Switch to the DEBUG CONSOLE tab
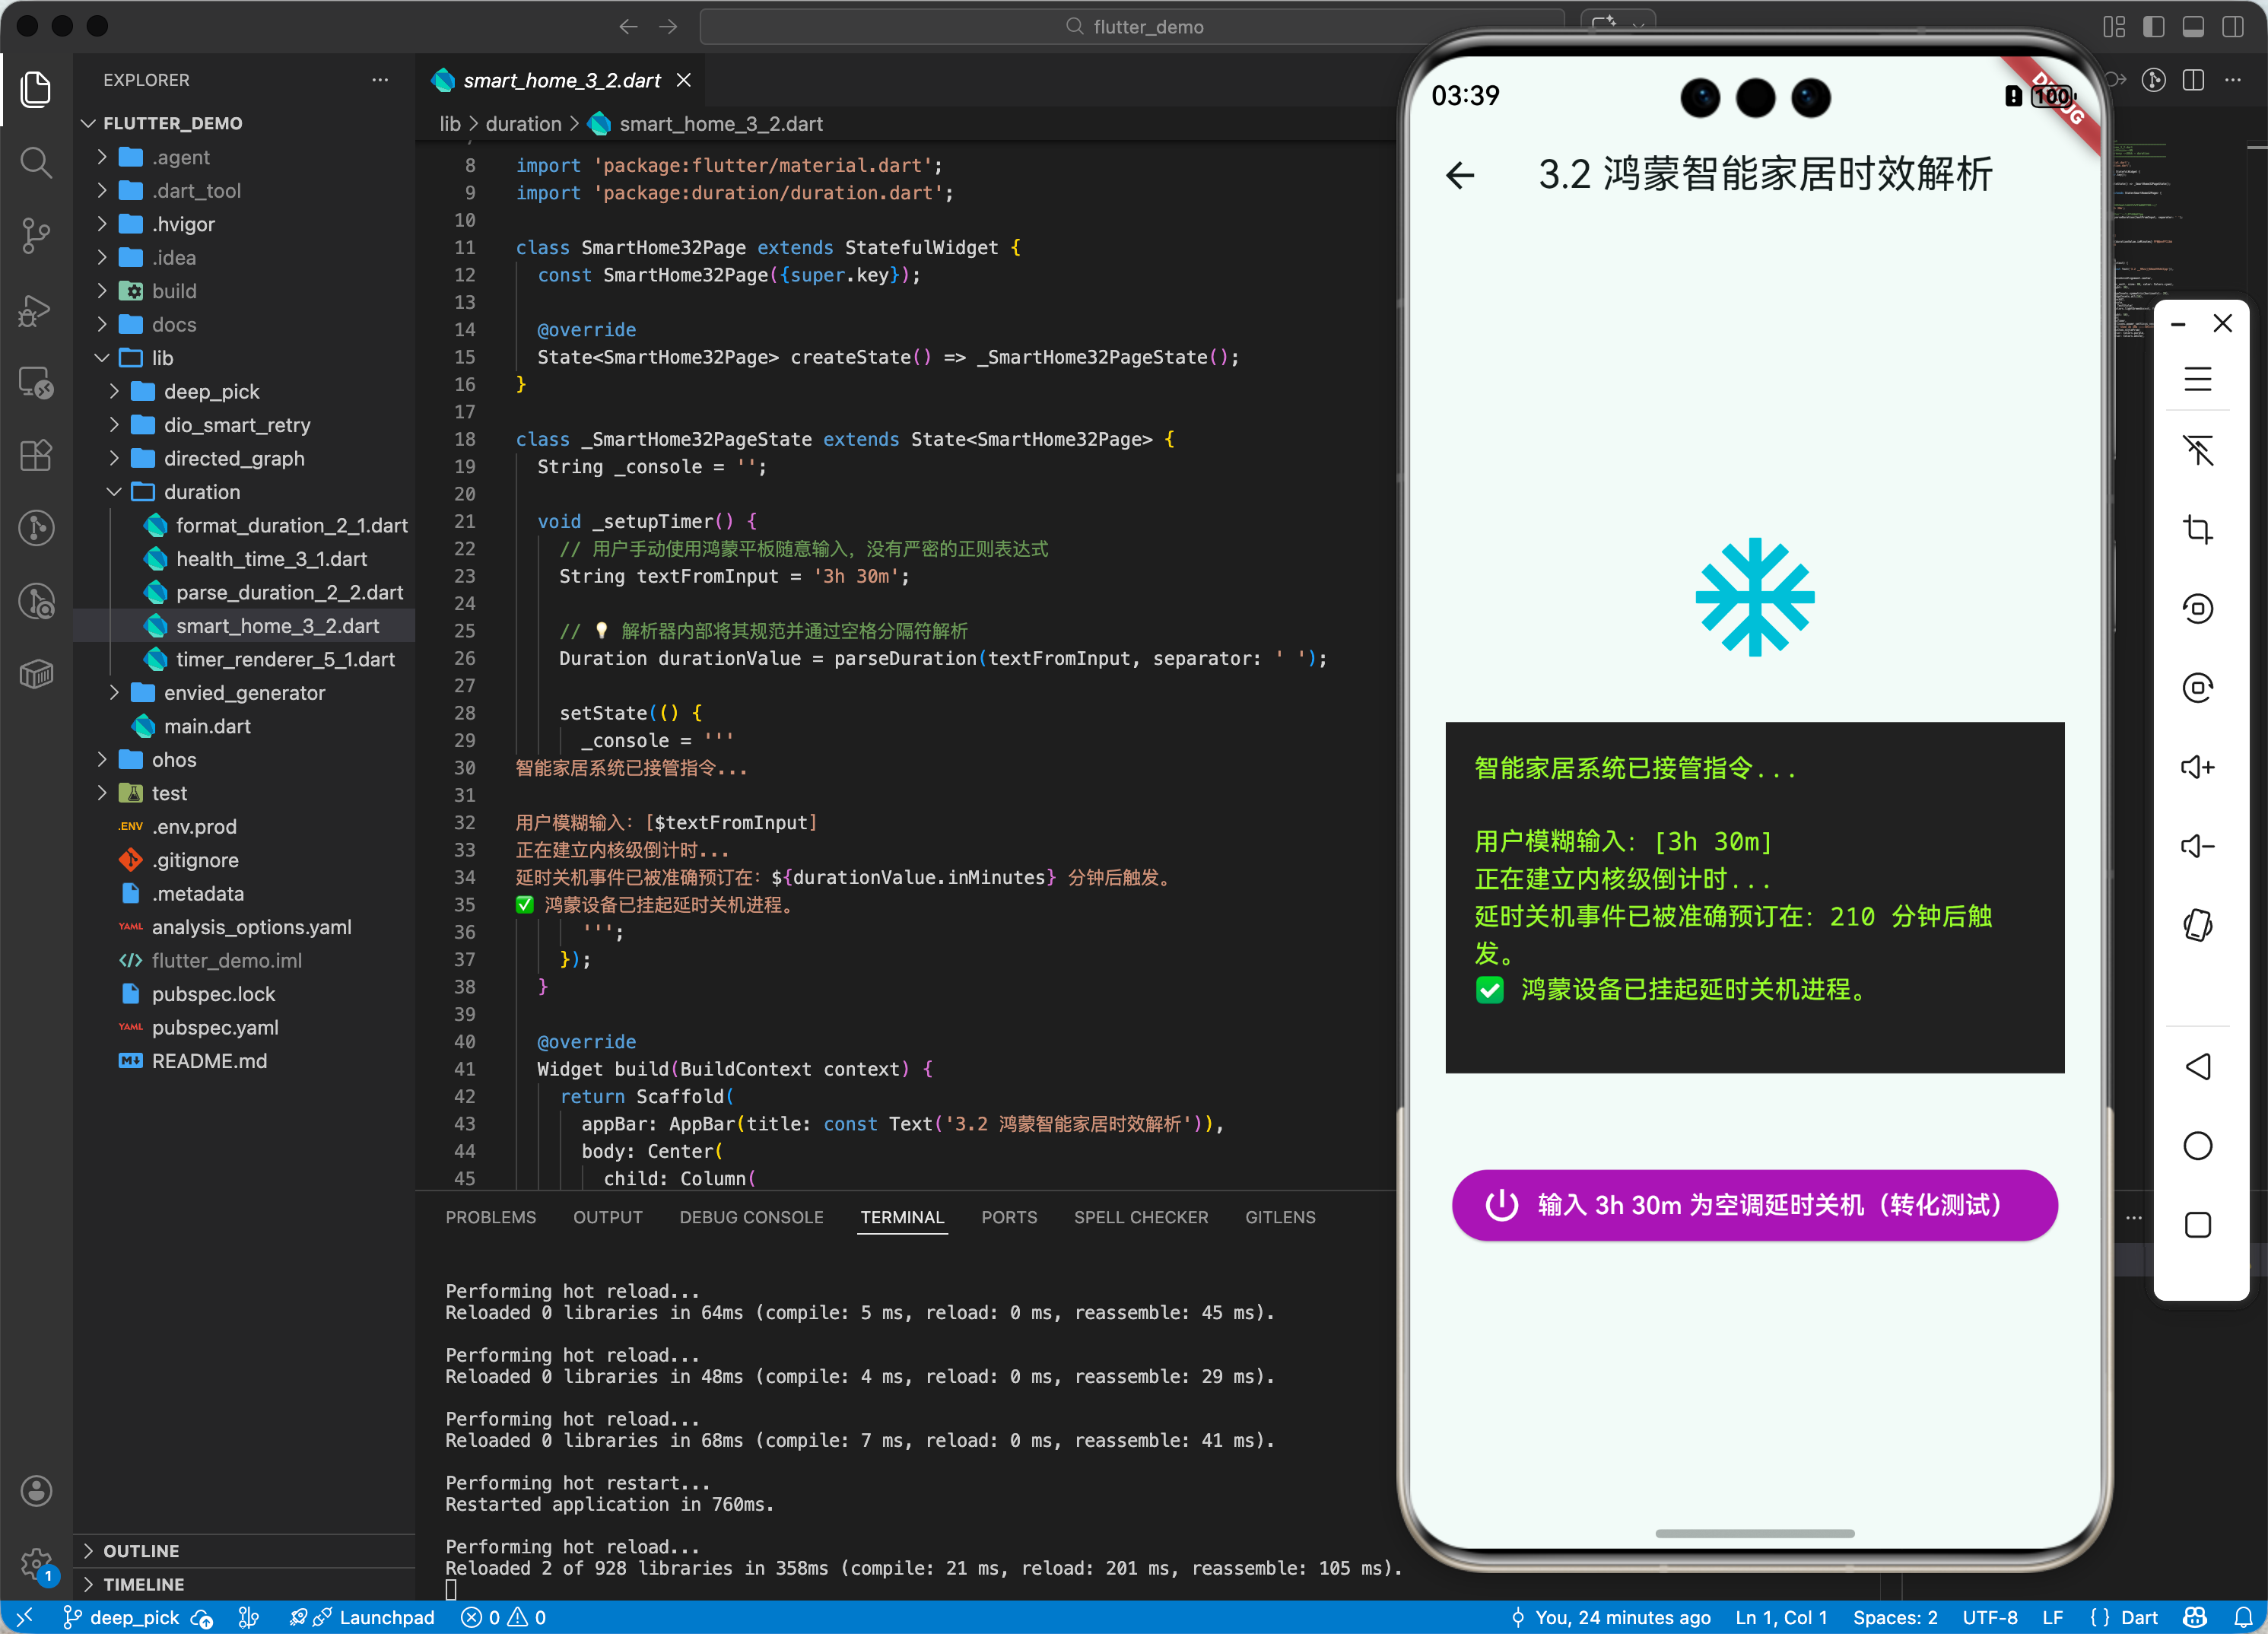Viewport: 2268px width, 1634px height. point(751,1217)
